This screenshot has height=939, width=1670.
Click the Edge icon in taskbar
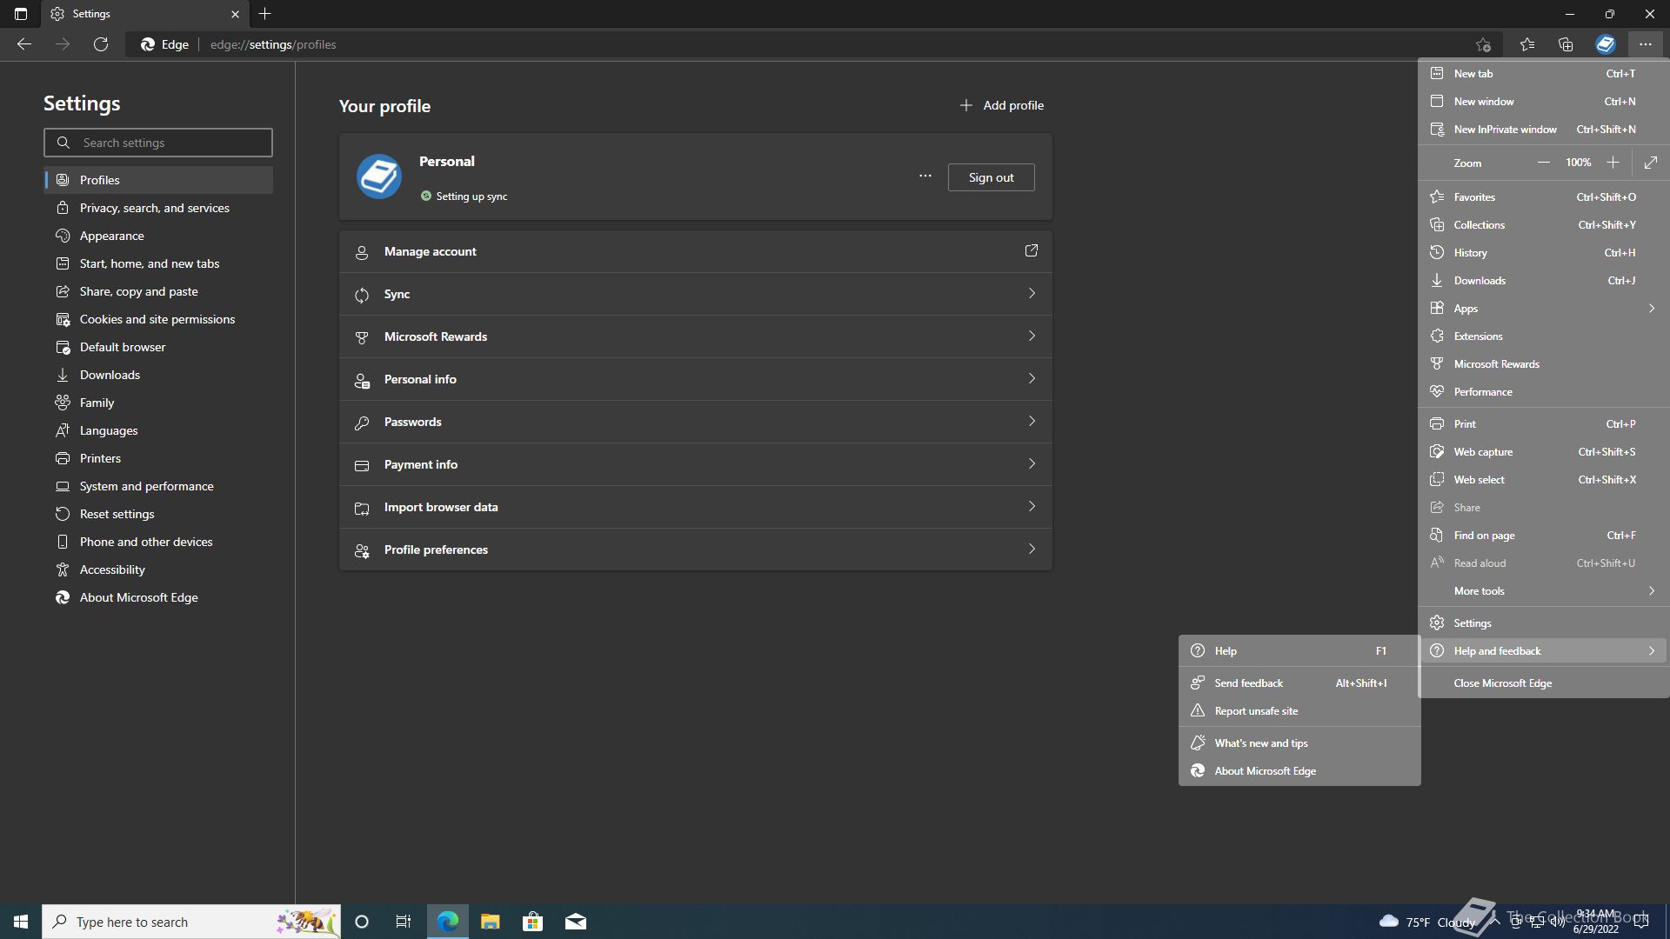tap(447, 922)
